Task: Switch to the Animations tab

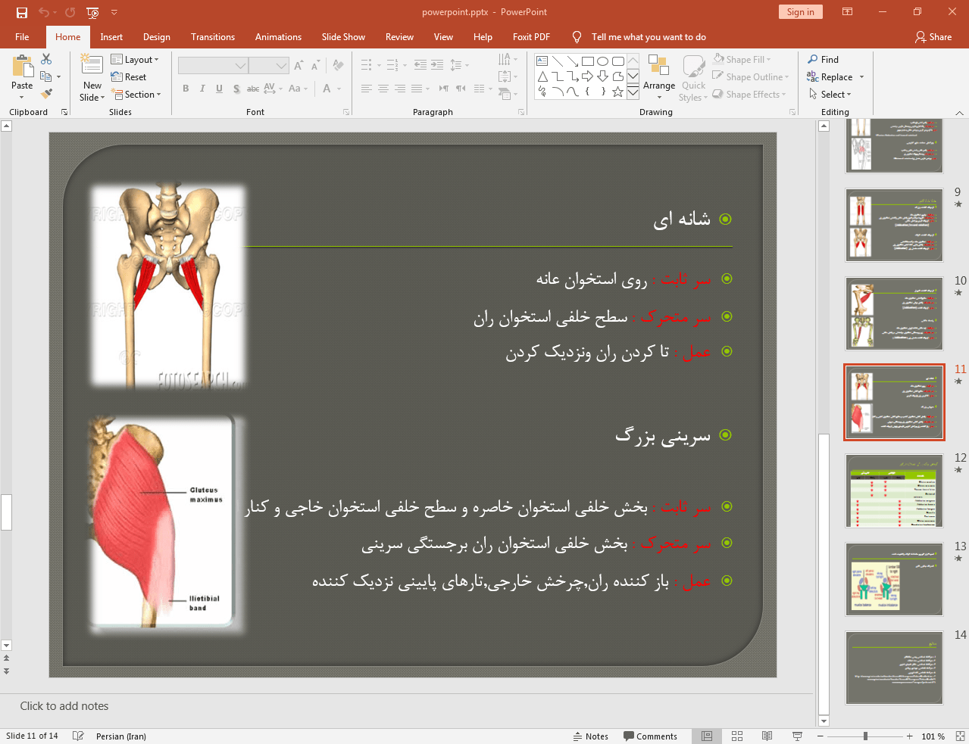Action: tap(278, 37)
